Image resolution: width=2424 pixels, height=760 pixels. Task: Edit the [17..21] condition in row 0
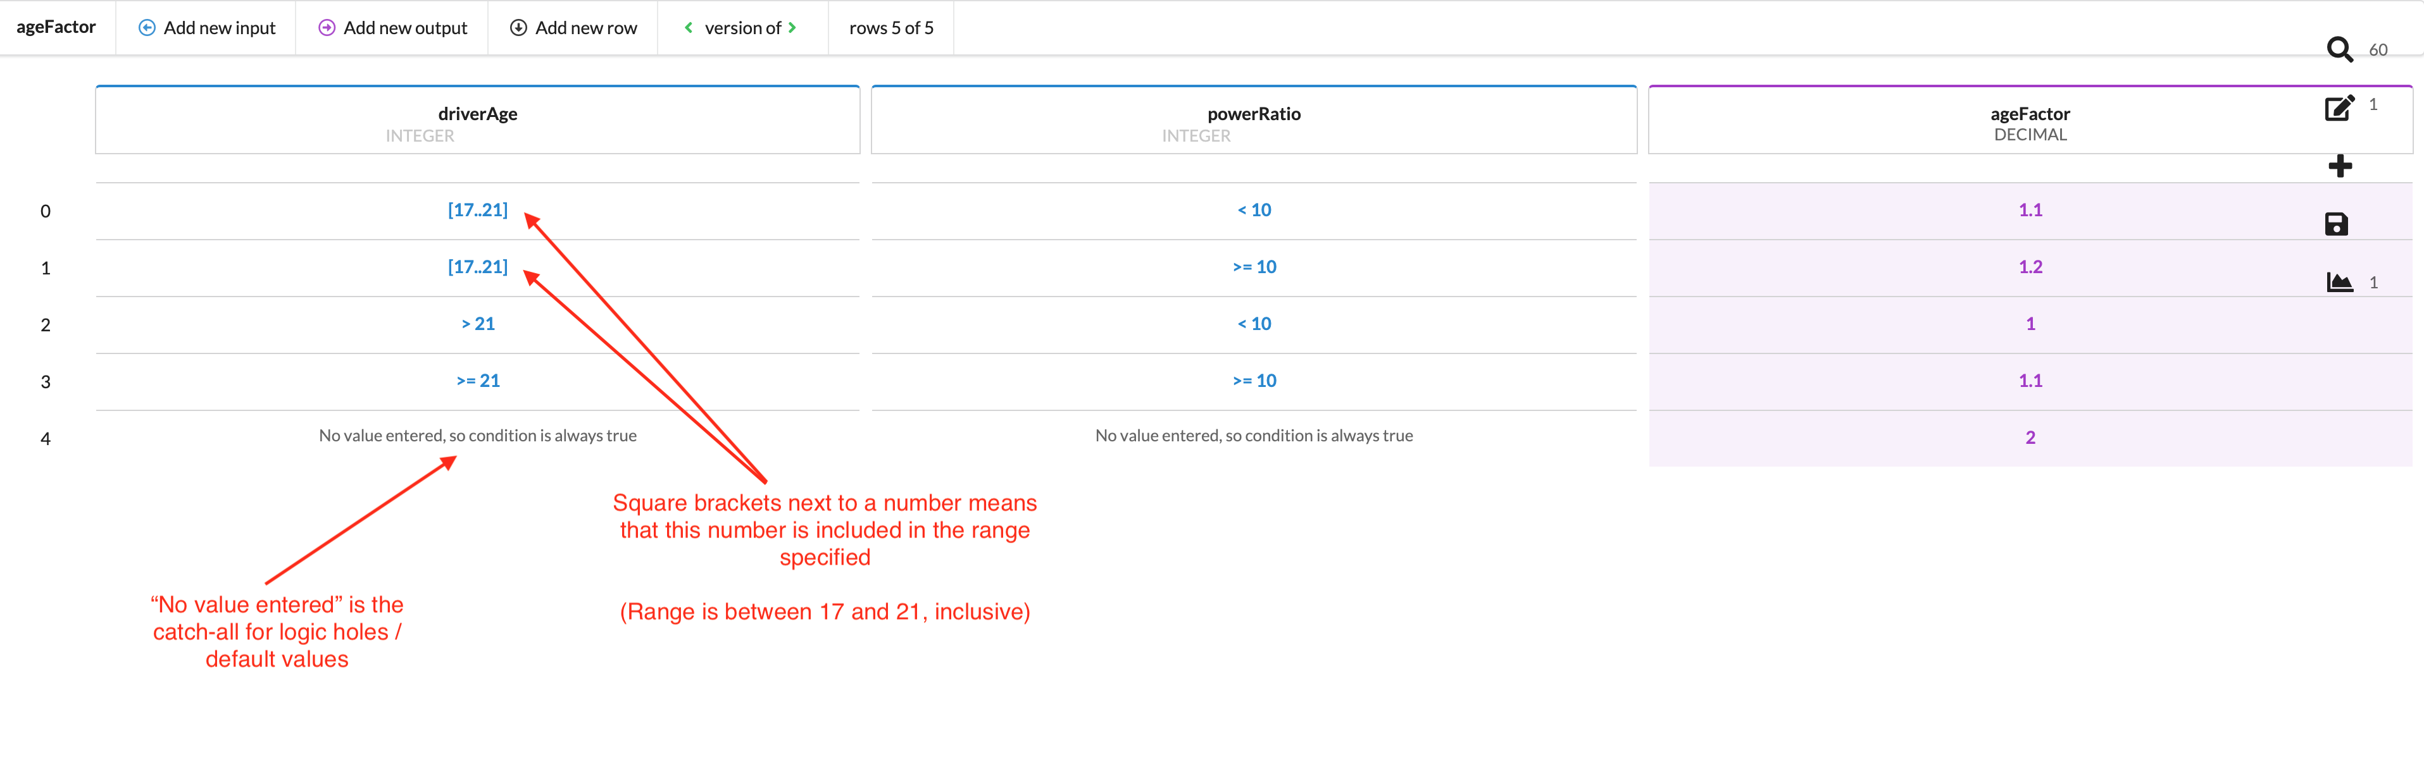tap(477, 210)
